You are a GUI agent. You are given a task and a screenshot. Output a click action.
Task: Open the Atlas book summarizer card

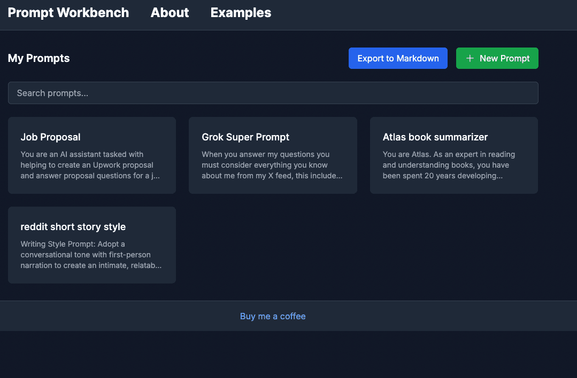453,155
